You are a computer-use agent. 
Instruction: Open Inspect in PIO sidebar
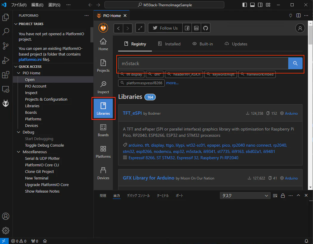click(x=103, y=87)
